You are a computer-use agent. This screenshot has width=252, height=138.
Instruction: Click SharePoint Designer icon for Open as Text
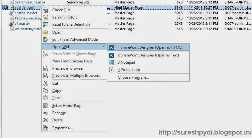[111, 55]
